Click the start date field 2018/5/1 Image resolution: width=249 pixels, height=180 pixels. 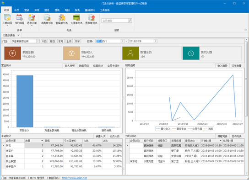coord(108,41)
